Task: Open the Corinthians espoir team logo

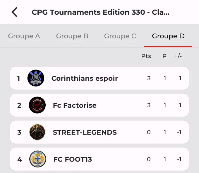Action: coord(36,78)
